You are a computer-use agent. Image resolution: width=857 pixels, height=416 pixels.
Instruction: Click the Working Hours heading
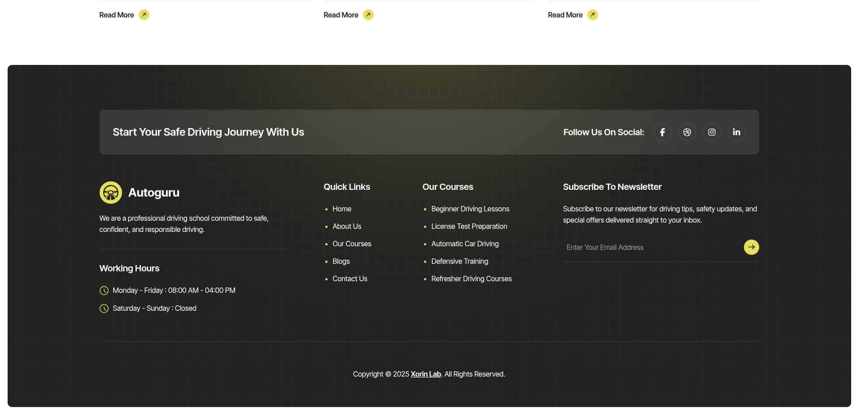point(129,268)
